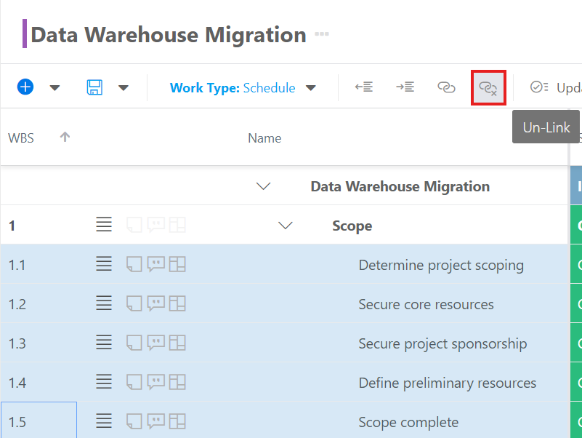Click the WBS sort ascending arrow
Image resolution: width=582 pixels, height=438 pixels.
pyautogui.click(x=65, y=137)
